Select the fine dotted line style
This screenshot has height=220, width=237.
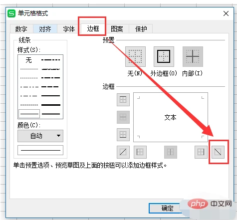click(x=29, y=69)
